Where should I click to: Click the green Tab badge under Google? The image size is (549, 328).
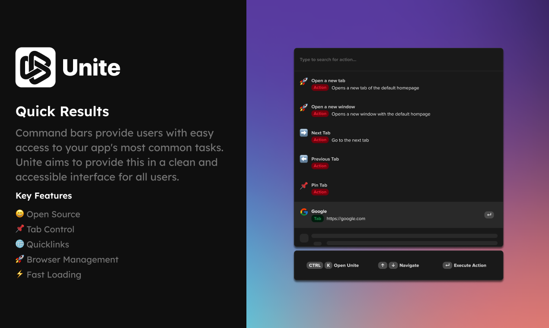tap(317, 219)
